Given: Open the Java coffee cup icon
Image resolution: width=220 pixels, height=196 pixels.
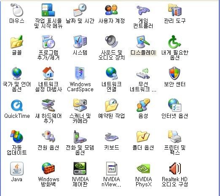Looking at the screenshot, I should point(17,169).
